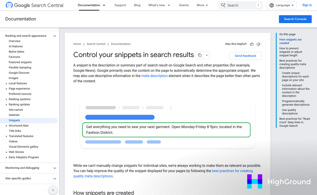Click Search Central breadcrumb link

coord(96,44)
